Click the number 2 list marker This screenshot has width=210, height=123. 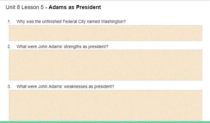(x=9, y=47)
